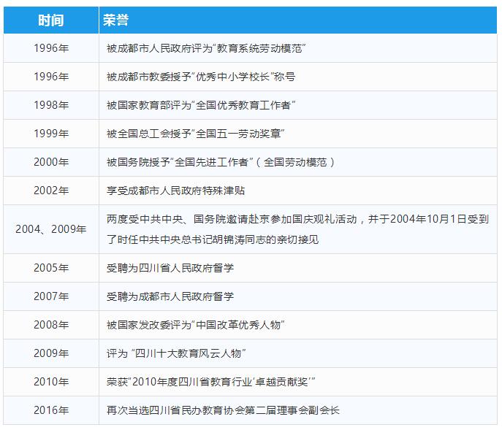502x430 pixels.
Task: Click the 2002年 year cell
Action: (x=51, y=191)
